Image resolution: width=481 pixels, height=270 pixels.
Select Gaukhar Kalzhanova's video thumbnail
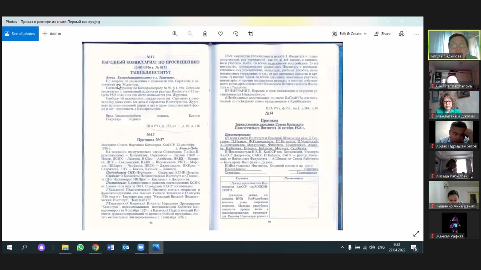tap(454, 75)
